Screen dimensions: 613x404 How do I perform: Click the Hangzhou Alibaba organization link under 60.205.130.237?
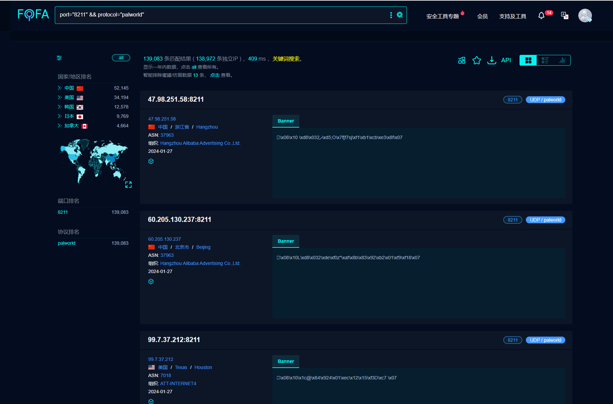tap(200, 263)
